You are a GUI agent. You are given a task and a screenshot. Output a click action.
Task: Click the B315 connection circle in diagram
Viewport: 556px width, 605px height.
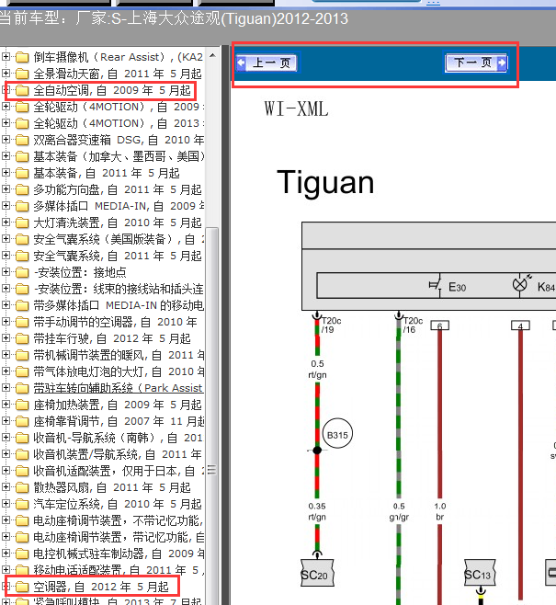coord(337,434)
